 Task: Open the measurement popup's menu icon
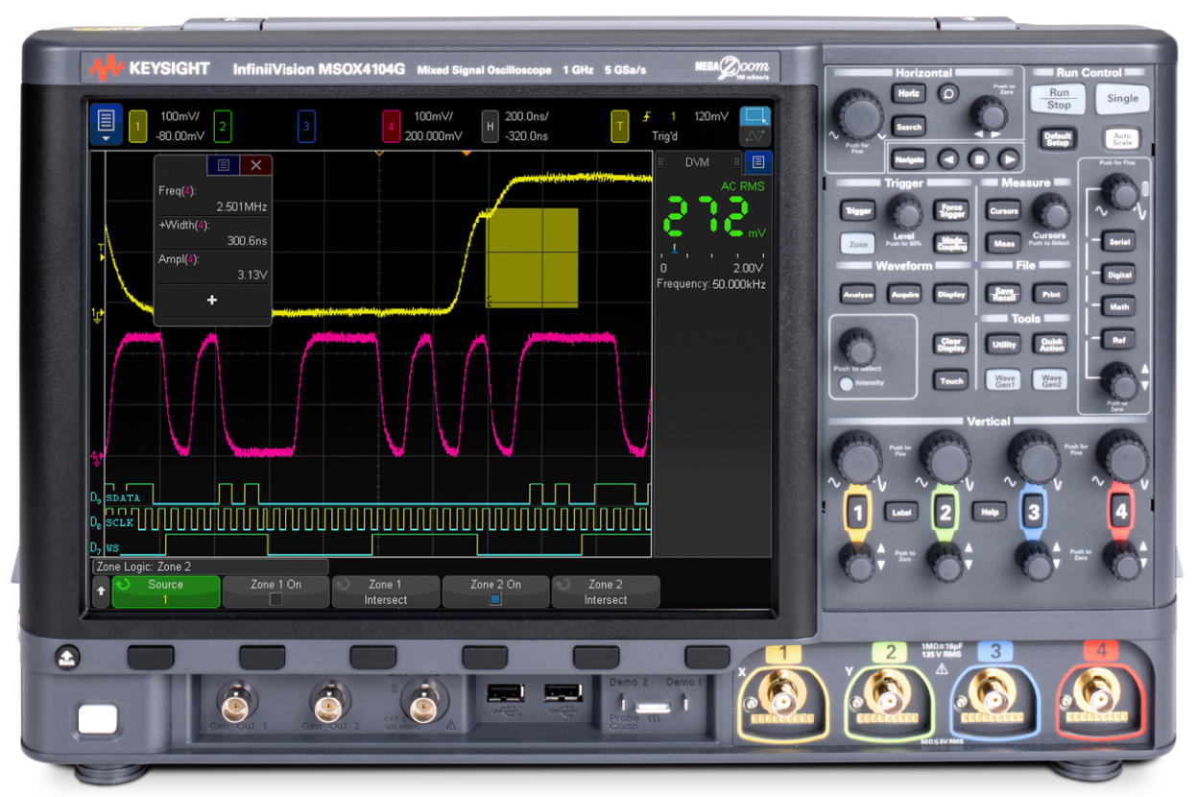(224, 164)
